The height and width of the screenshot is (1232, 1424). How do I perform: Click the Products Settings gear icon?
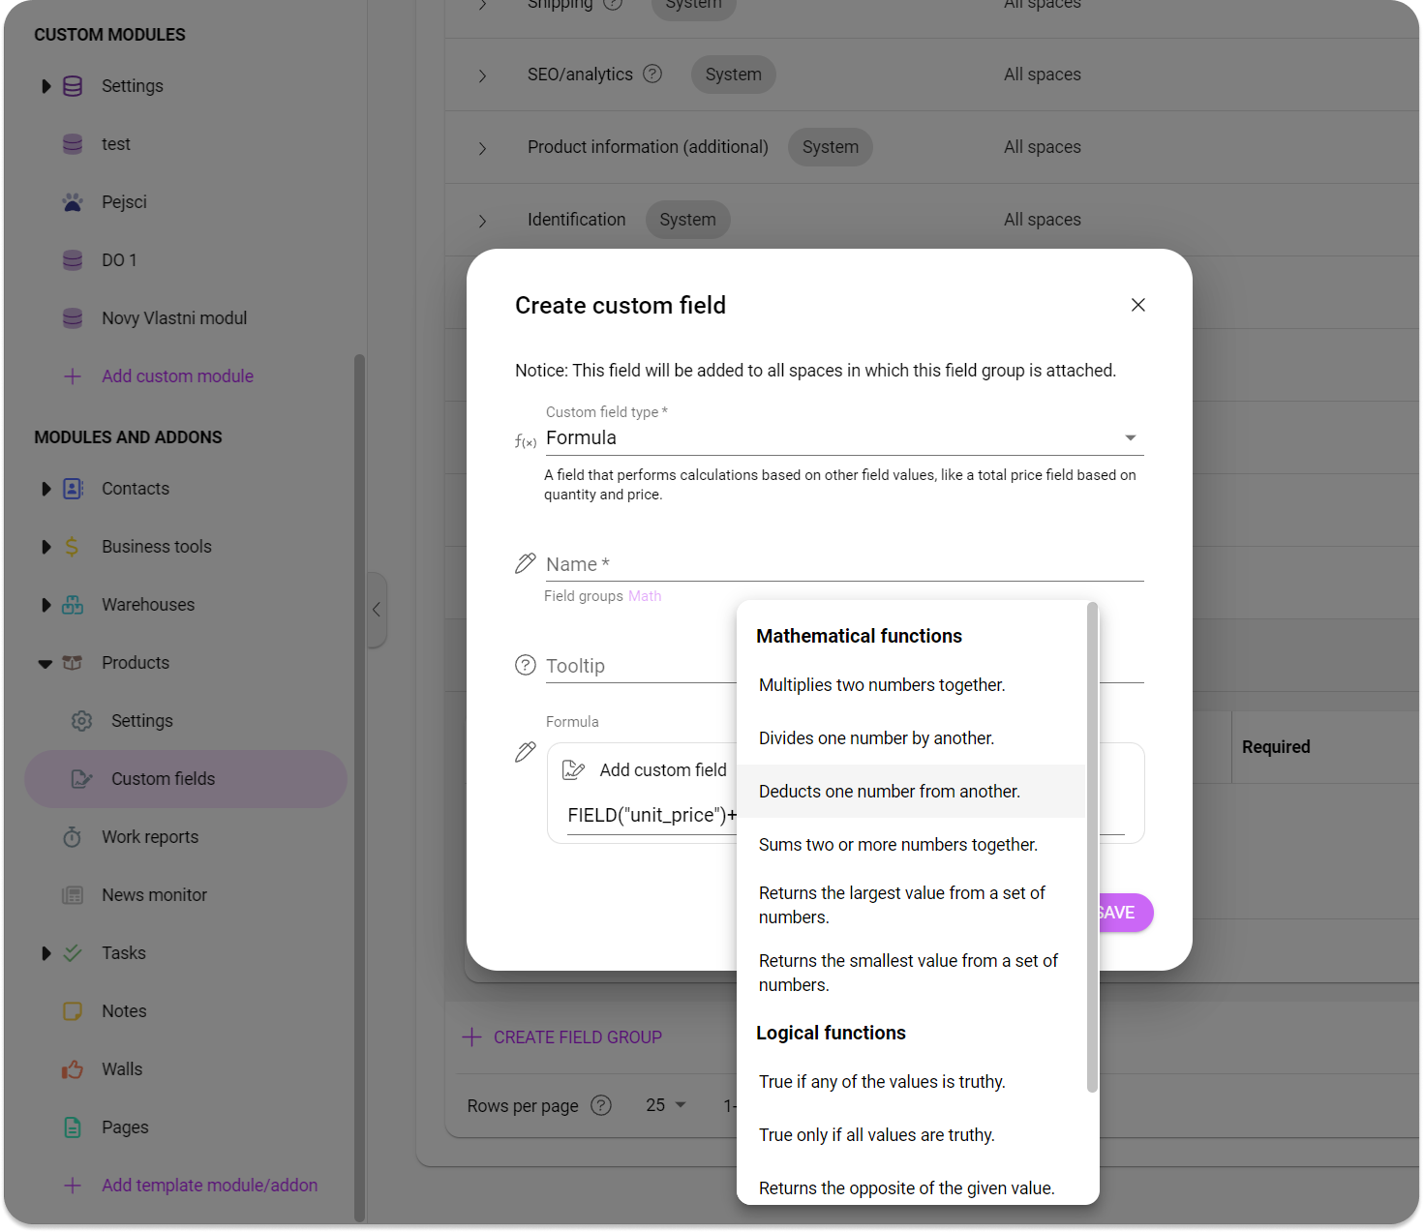coord(81,720)
